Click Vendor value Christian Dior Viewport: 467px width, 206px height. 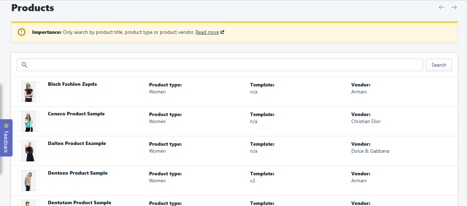(366, 121)
